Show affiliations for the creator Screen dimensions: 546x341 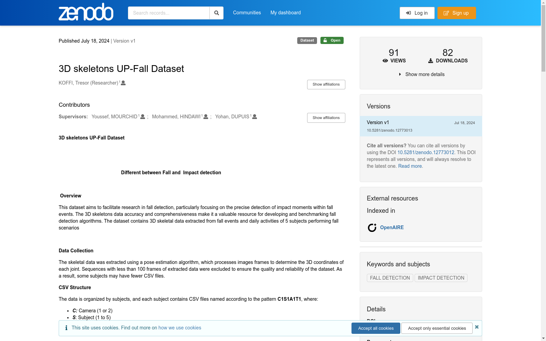pos(326,85)
